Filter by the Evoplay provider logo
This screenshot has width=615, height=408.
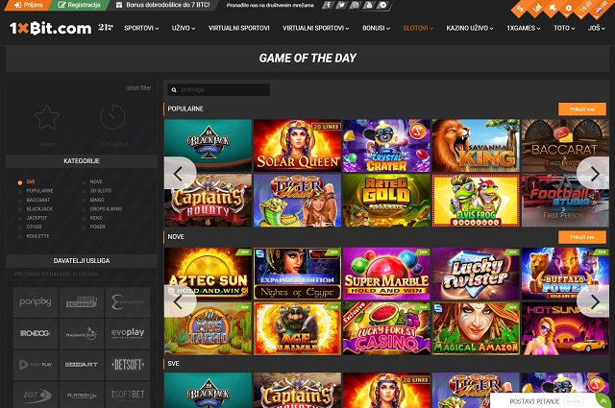[x=128, y=333]
